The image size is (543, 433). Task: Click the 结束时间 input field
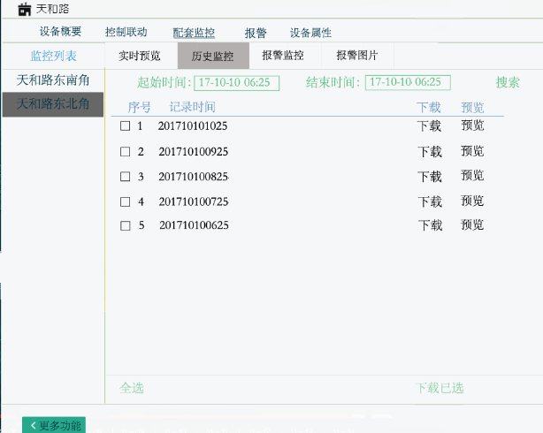pos(408,82)
